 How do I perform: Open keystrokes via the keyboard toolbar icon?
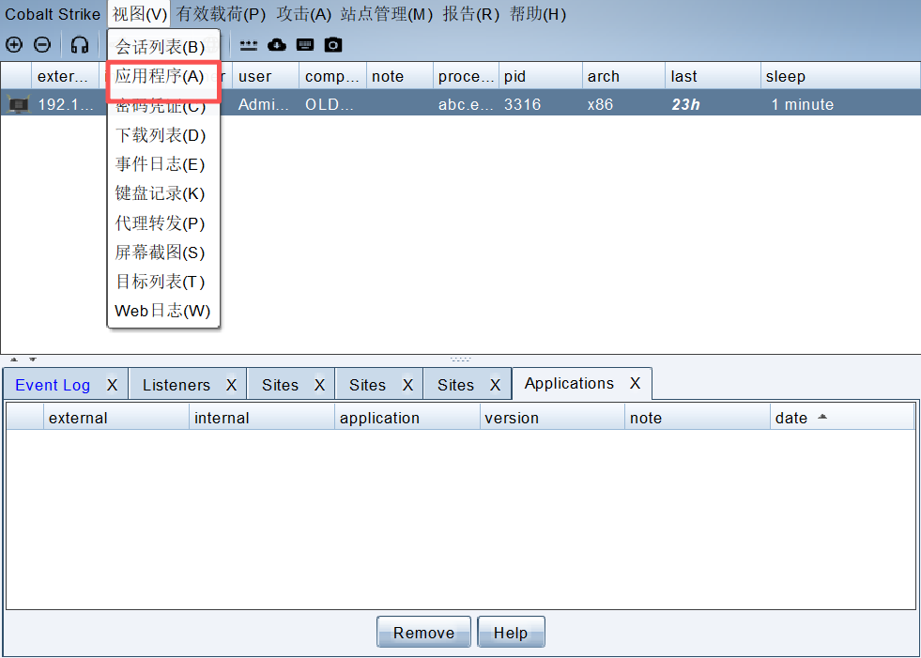pos(305,45)
